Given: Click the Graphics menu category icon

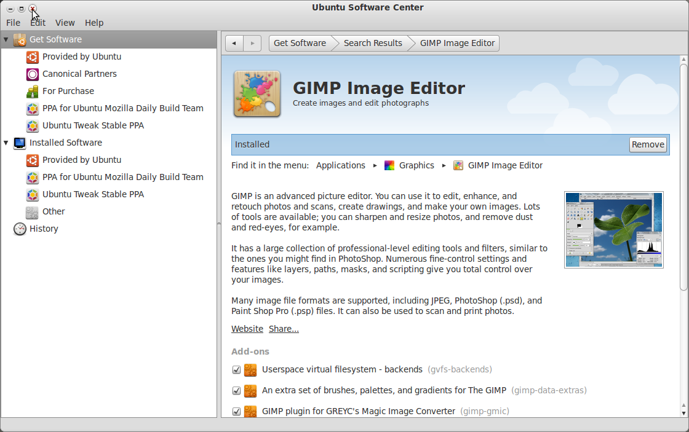Looking at the screenshot, I should (389, 165).
